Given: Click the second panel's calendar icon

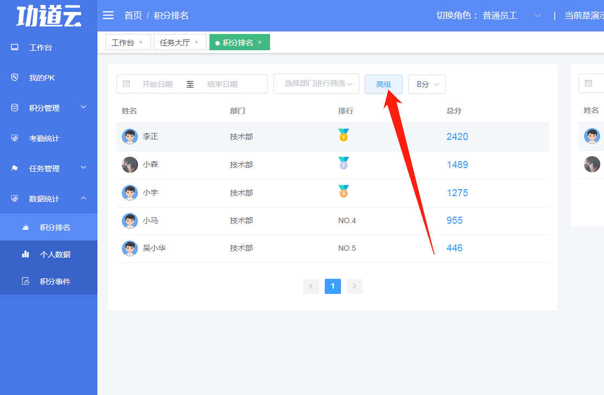Looking at the screenshot, I should click(x=588, y=83).
